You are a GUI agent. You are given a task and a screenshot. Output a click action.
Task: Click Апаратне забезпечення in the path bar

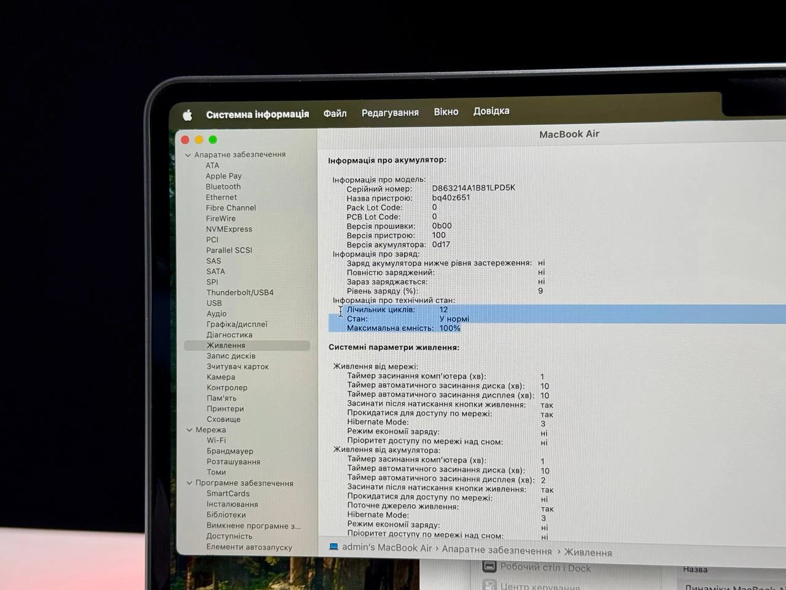(497, 551)
